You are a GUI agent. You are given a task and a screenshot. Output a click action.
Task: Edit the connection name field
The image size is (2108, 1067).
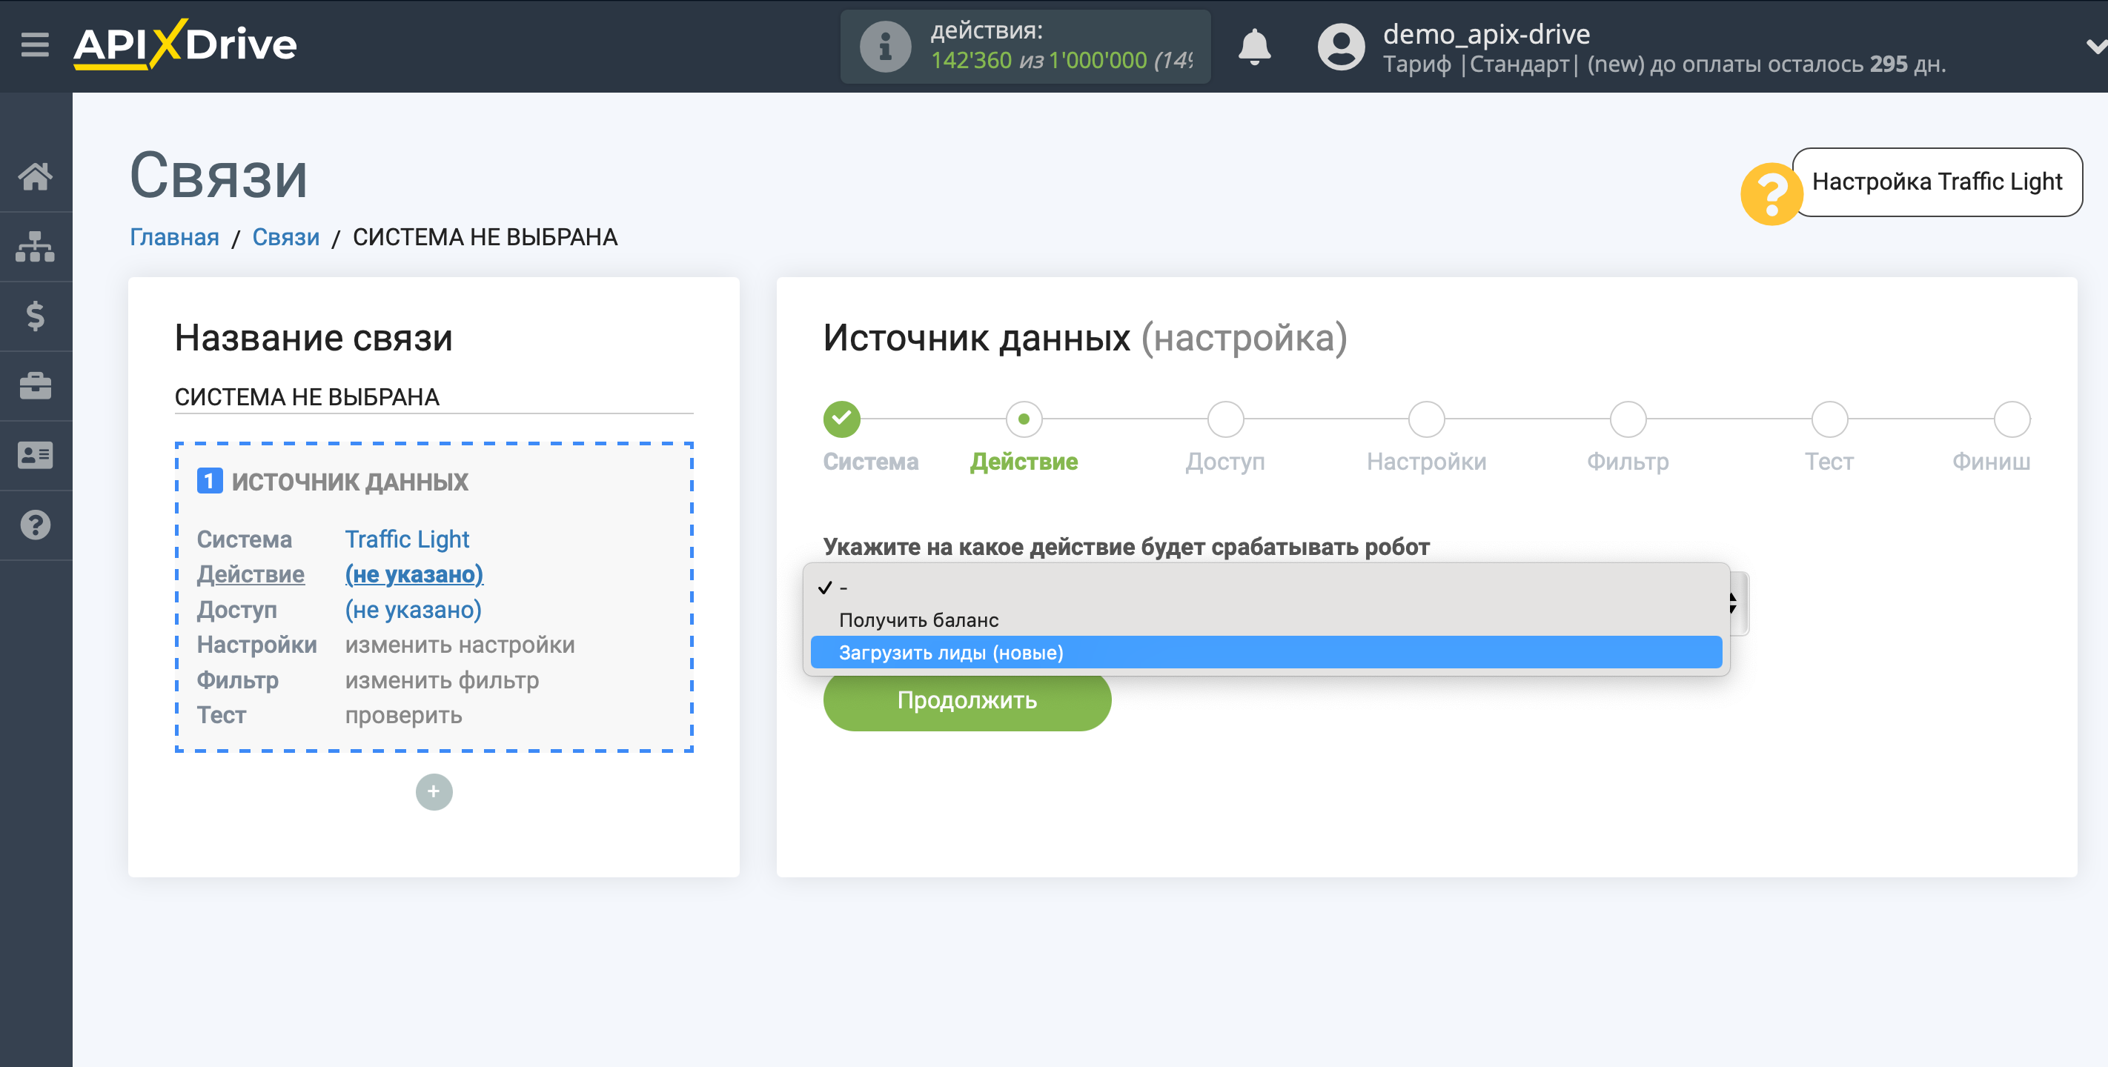[434, 398]
